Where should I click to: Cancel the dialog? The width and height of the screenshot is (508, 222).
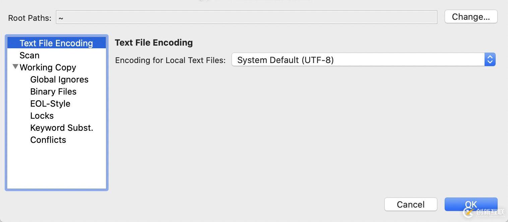(410, 204)
